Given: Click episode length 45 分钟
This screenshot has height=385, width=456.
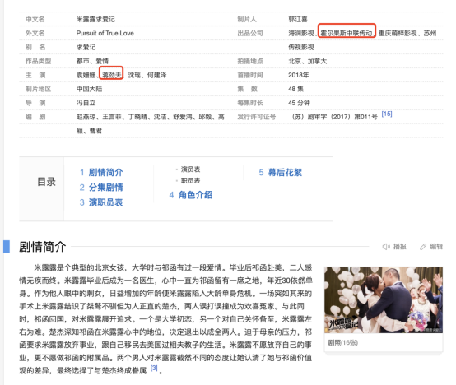Looking at the screenshot, I should [299, 103].
